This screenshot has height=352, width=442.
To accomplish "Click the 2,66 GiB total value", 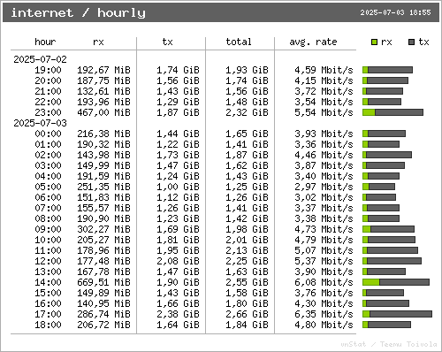I will coord(247,314).
